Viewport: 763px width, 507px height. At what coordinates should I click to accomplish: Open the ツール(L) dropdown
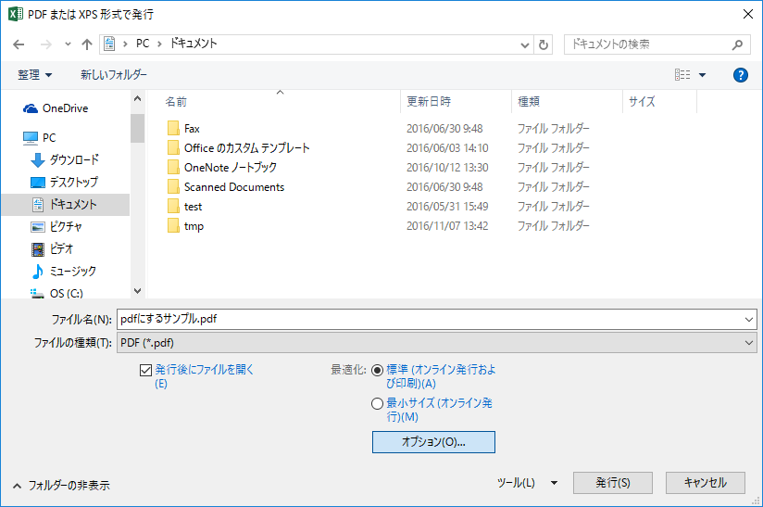click(x=527, y=483)
